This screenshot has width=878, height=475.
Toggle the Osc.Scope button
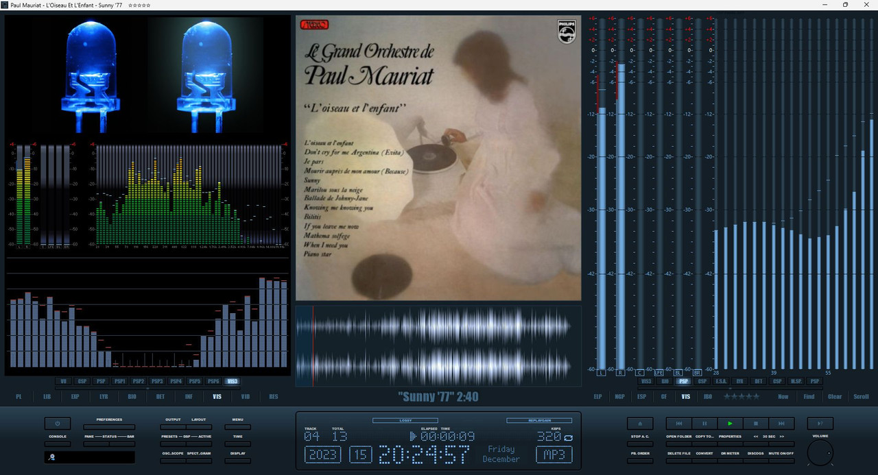[173, 461]
